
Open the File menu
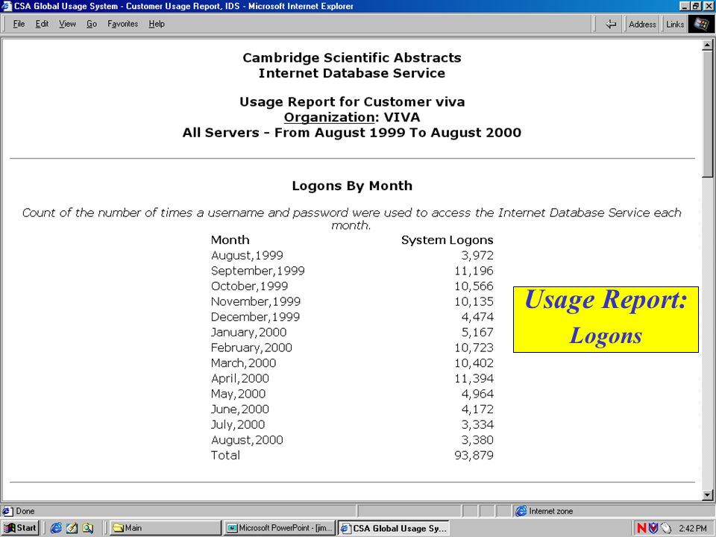tap(19, 24)
